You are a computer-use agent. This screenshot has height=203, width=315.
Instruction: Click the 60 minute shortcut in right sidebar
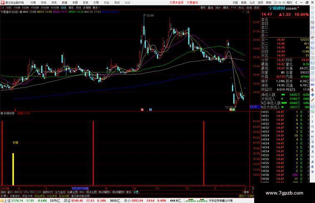coord(312,137)
